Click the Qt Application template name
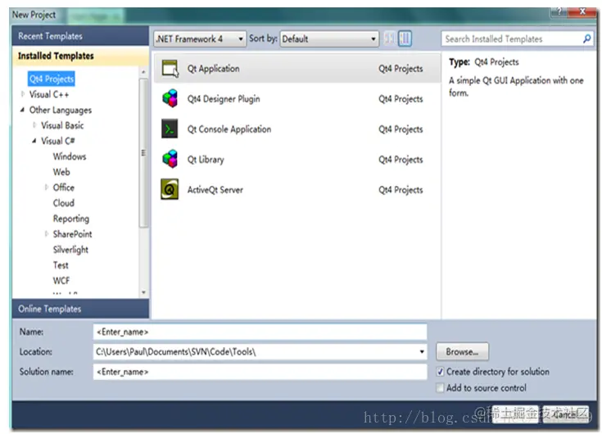602x434 pixels. [x=213, y=69]
